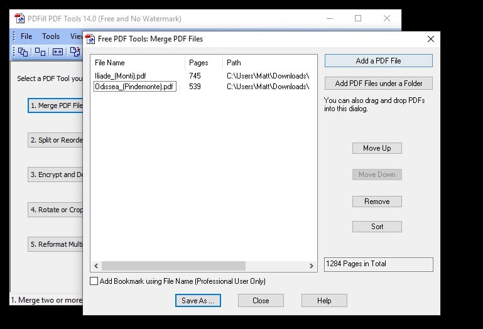
Task: Close the Merge PDF Files dialog with X
Action: [431, 39]
